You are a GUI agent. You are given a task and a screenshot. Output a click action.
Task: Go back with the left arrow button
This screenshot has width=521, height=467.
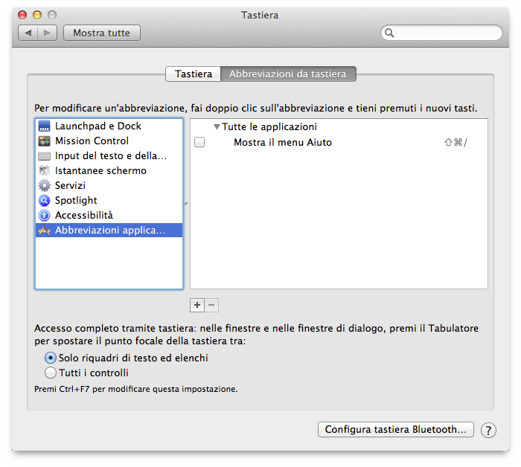[x=28, y=33]
